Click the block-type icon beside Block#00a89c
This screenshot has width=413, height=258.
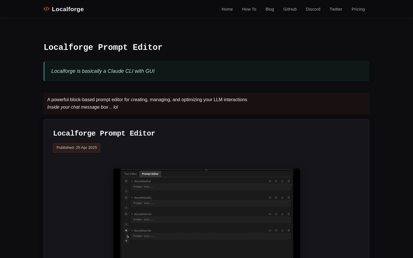point(126,198)
